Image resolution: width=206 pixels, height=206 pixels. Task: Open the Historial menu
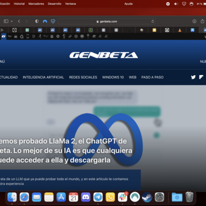19,4
